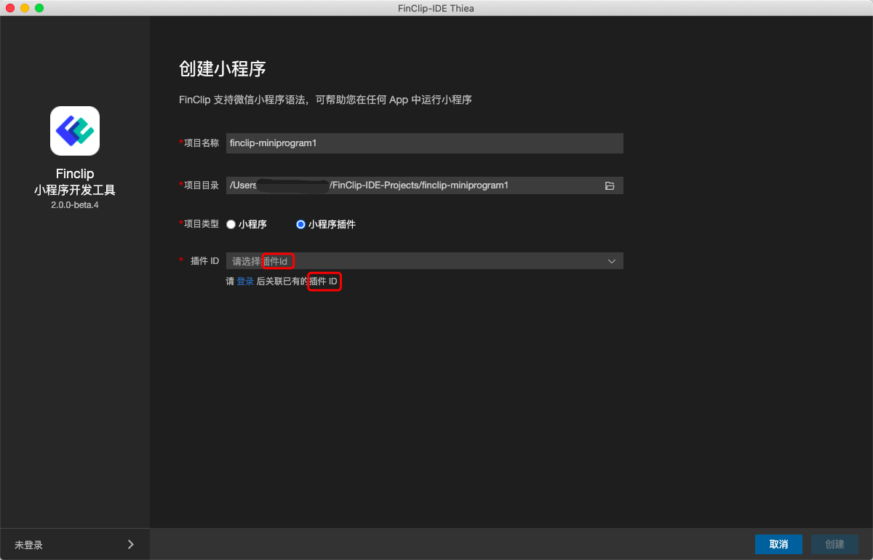This screenshot has width=873, height=560.
Task: Click the 未登录 status text
Action: [28, 545]
